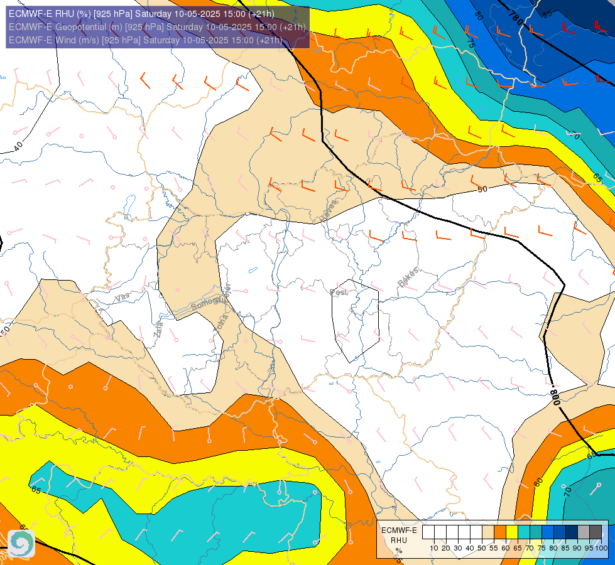Select the ECMWF-E Wind (m/s) header line
This screenshot has width=615, height=565.
pos(146,40)
